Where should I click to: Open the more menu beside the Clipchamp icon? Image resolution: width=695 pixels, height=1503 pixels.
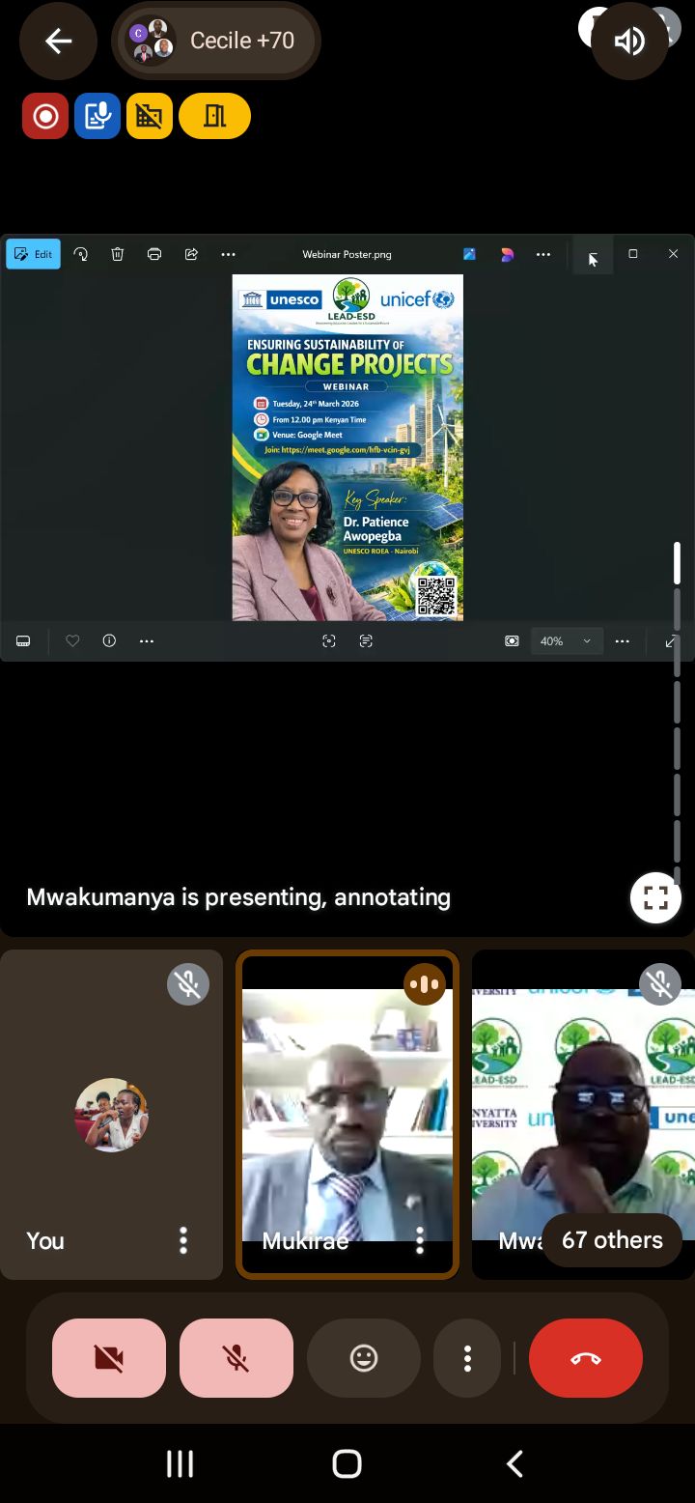tap(543, 254)
